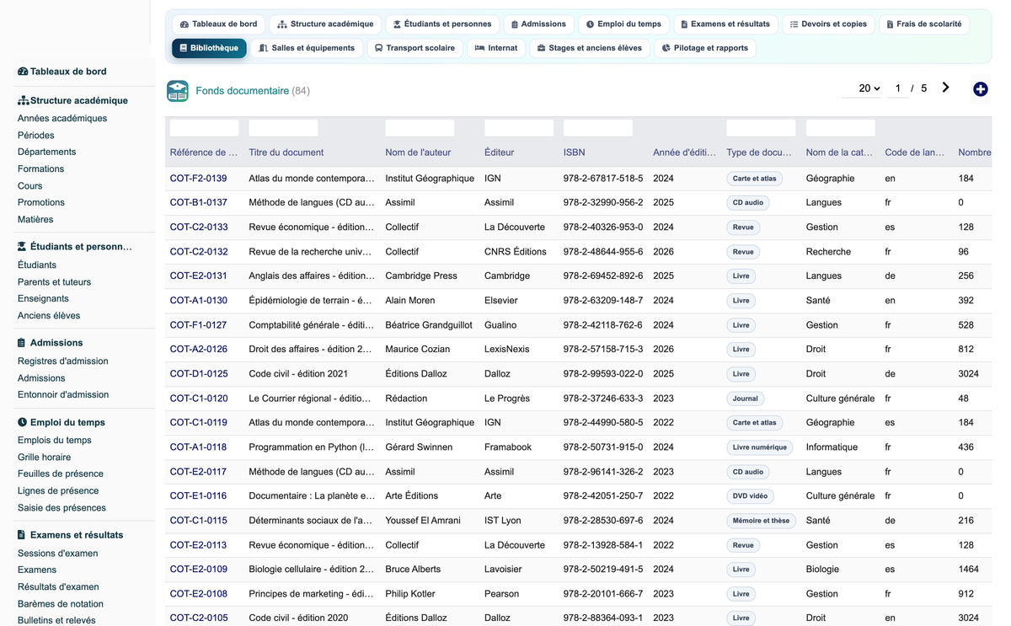Open Enseignants in sidebar

tap(44, 298)
